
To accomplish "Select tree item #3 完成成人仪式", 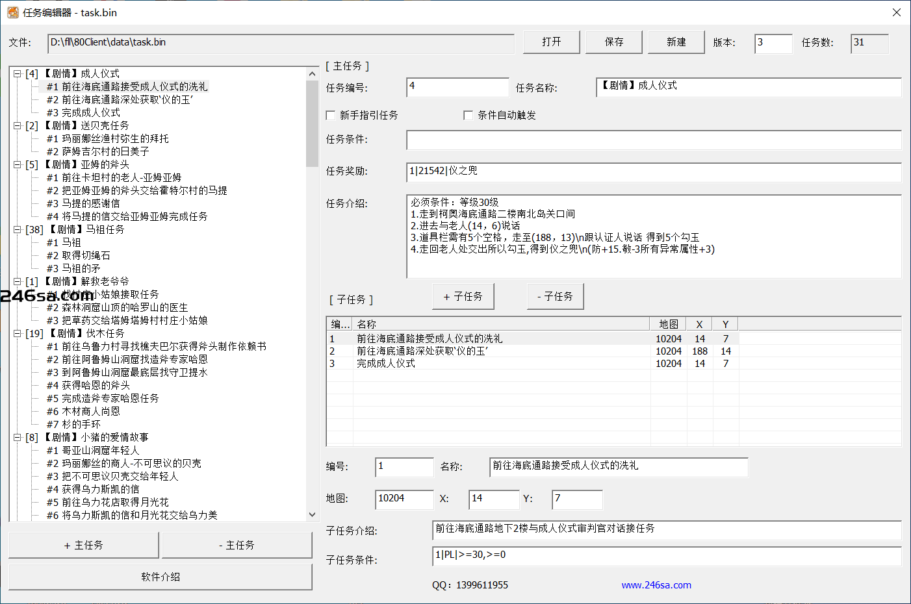I will 83,112.
